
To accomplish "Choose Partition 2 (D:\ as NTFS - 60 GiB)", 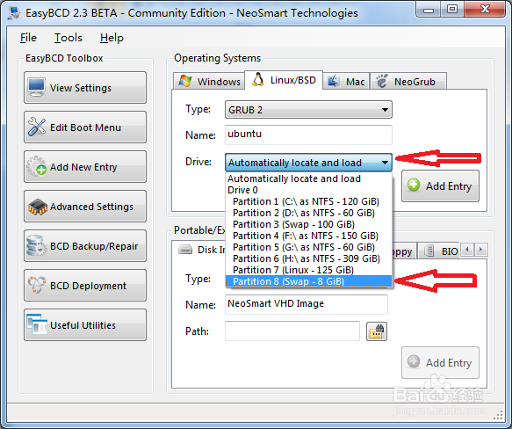I will point(308,213).
